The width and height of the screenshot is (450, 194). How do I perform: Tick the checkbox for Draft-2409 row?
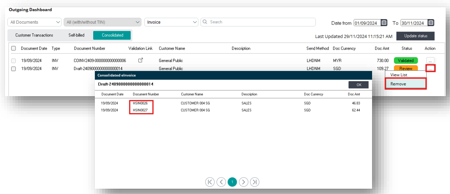[14, 69]
